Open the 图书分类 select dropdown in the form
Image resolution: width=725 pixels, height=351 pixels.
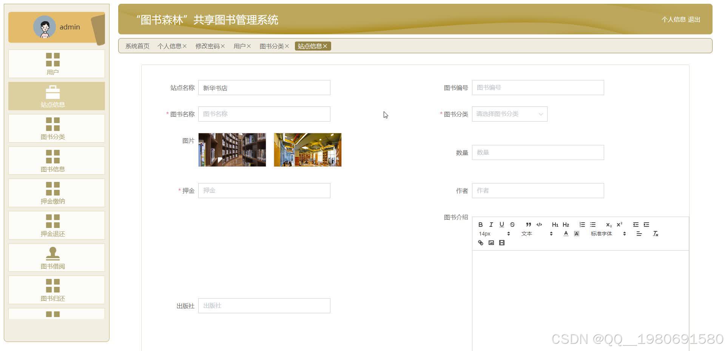tap(509, 114)
